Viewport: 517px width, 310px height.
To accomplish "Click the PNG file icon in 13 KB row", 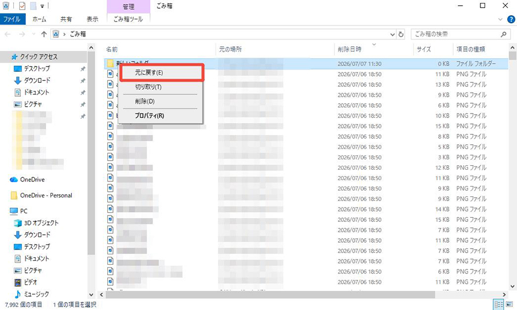I will 110,85.
